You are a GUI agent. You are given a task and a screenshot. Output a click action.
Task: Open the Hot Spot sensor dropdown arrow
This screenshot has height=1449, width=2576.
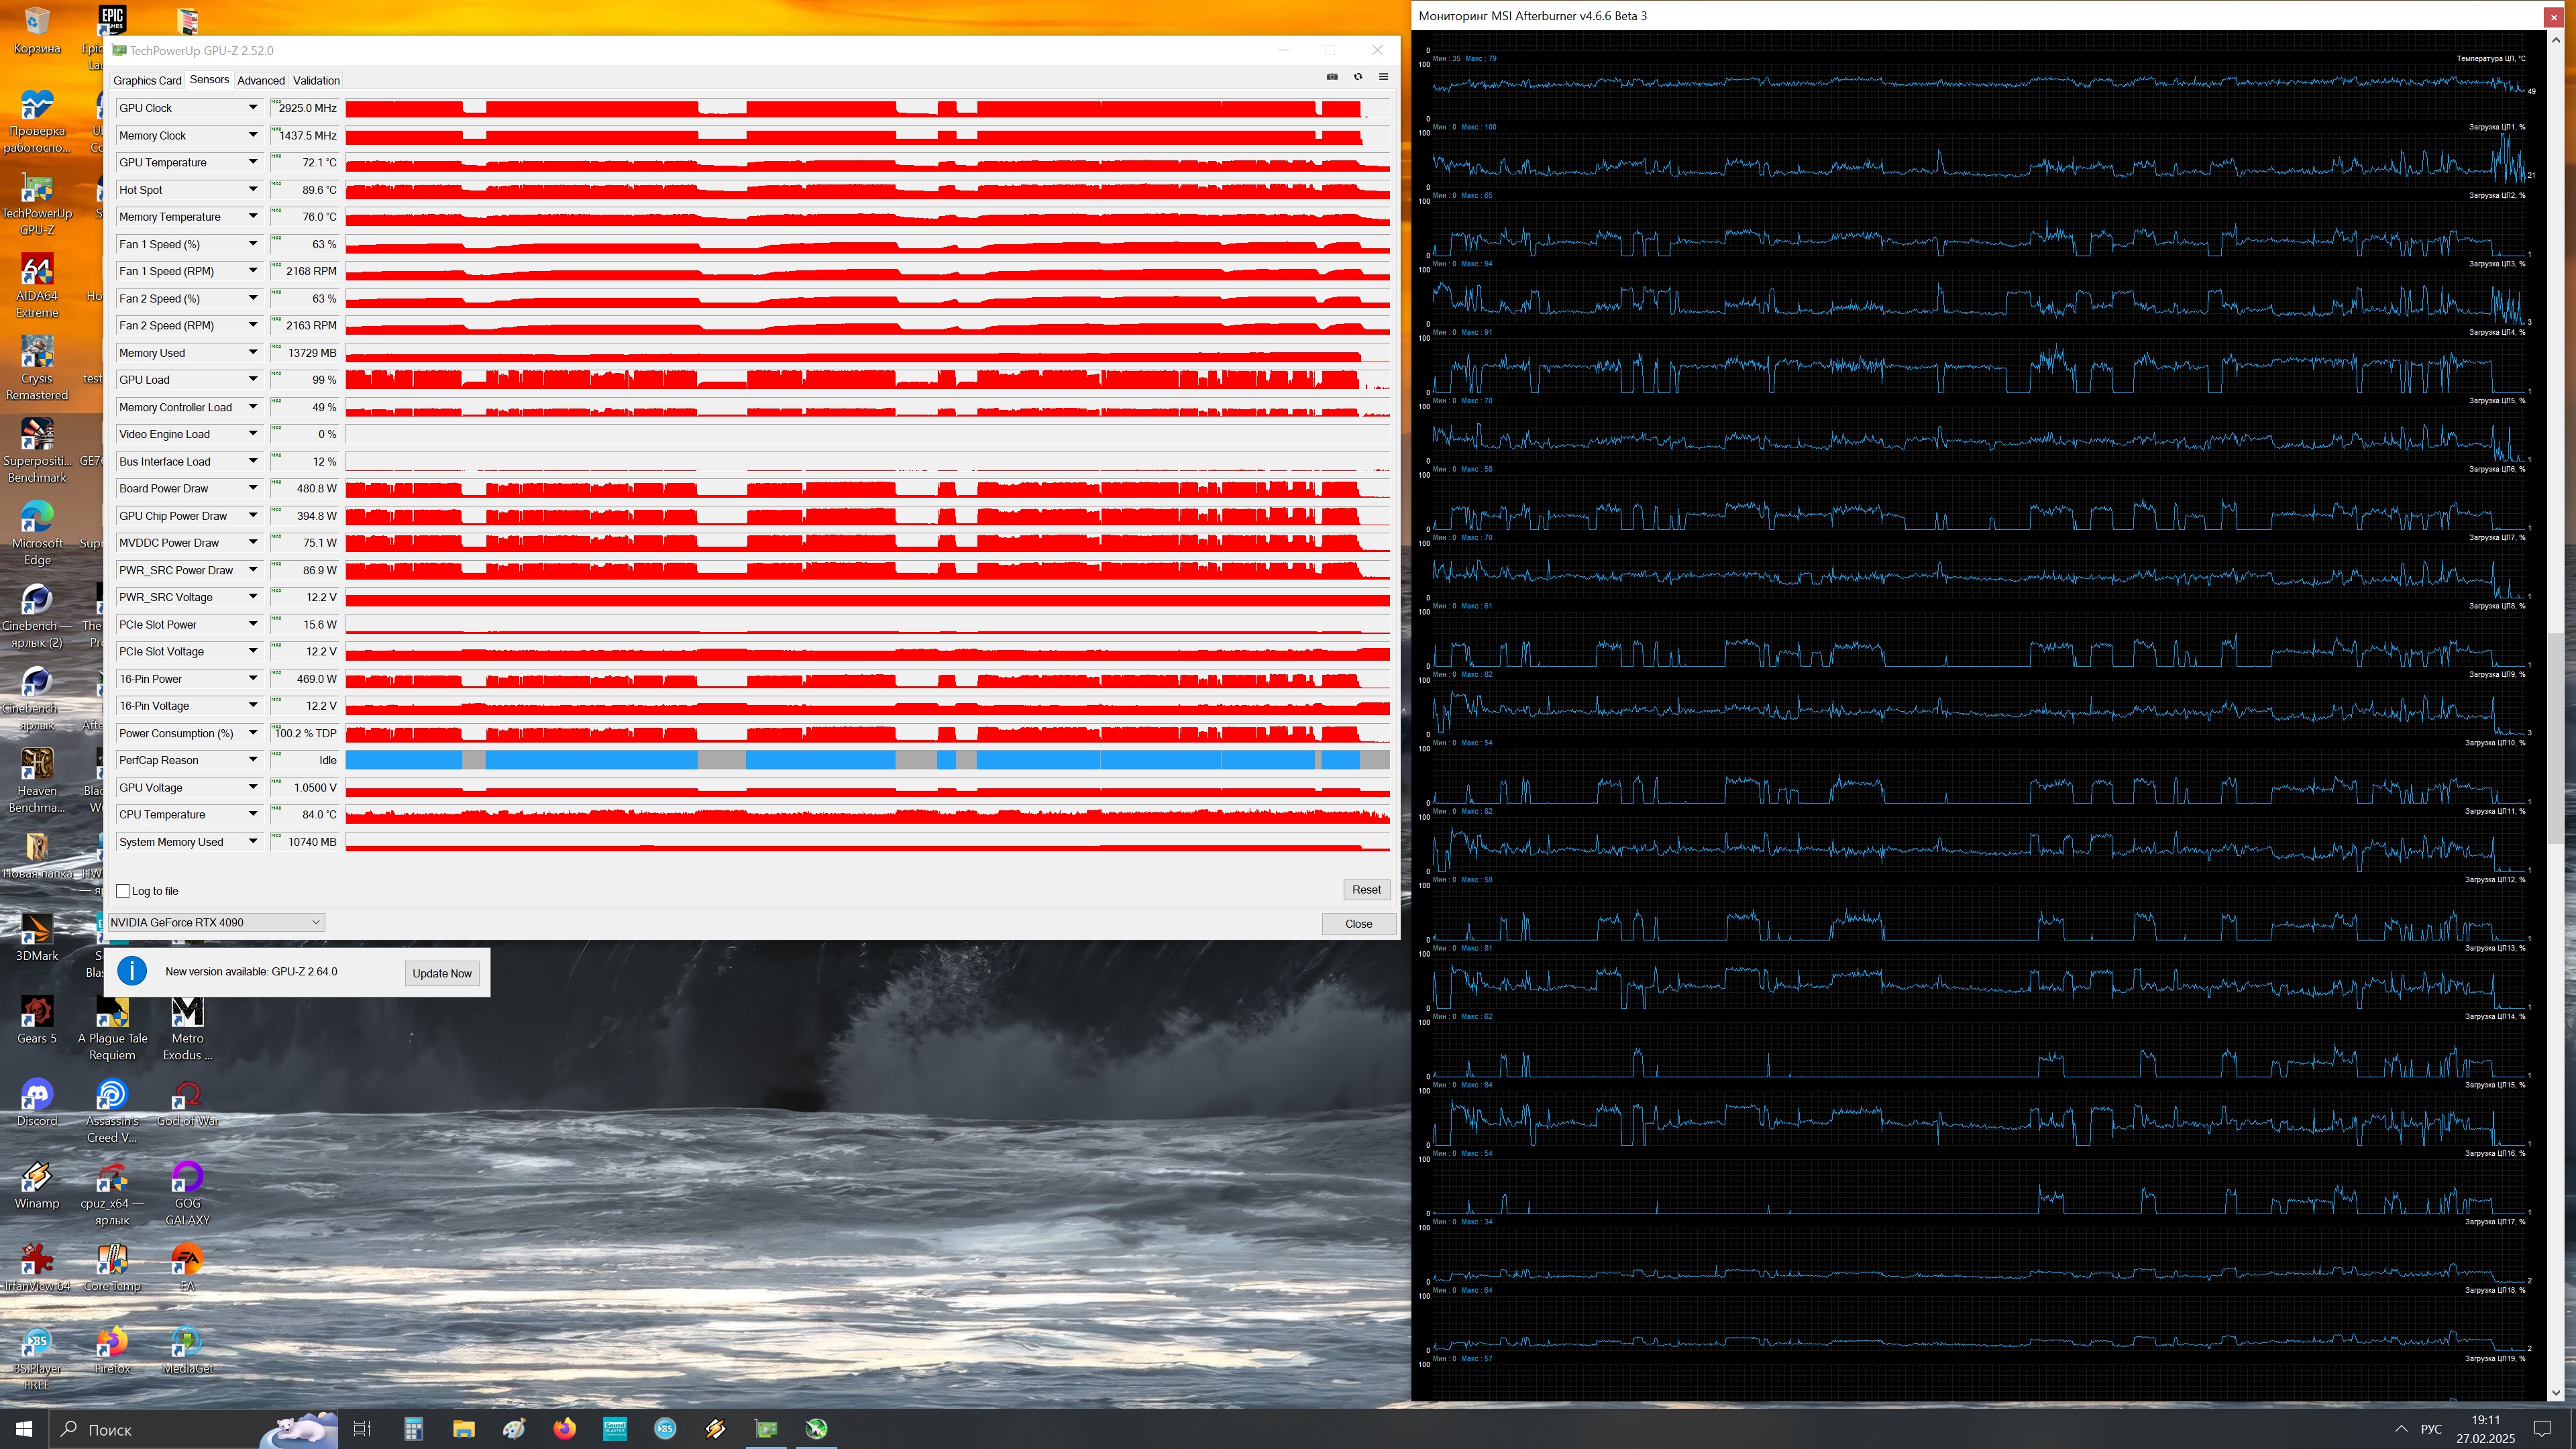[x=253, y=190]
